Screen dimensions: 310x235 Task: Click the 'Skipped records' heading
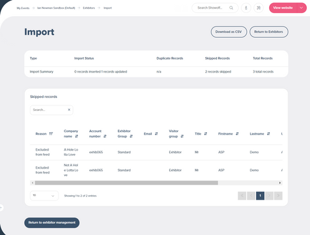tap(43, 97)
